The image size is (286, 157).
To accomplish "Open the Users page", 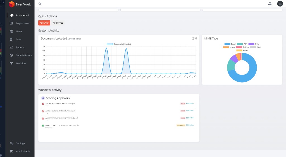I will pos(19,31).
